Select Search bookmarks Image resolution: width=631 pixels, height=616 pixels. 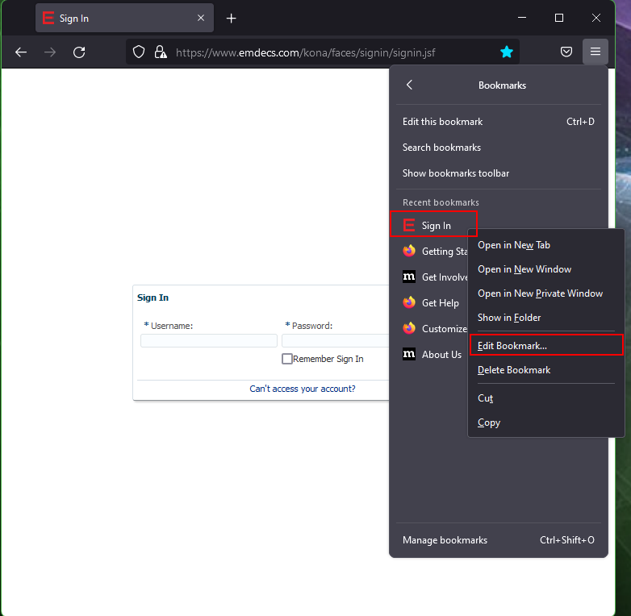coord(498,148)
